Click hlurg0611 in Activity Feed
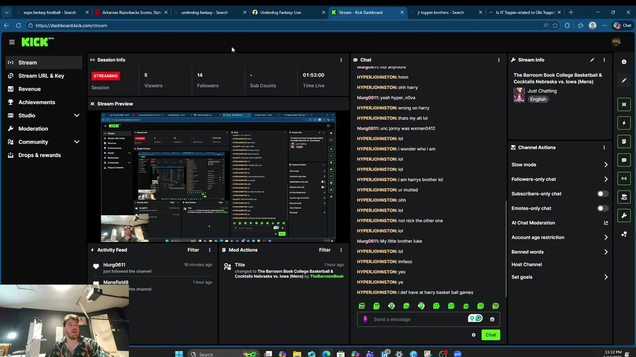 [x=114, y=265]
